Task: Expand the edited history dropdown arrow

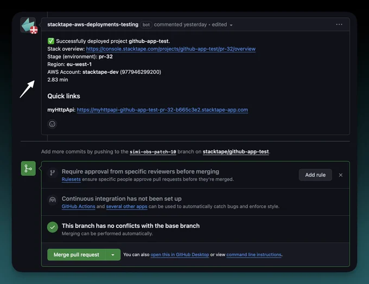Action: coord(231,25)
